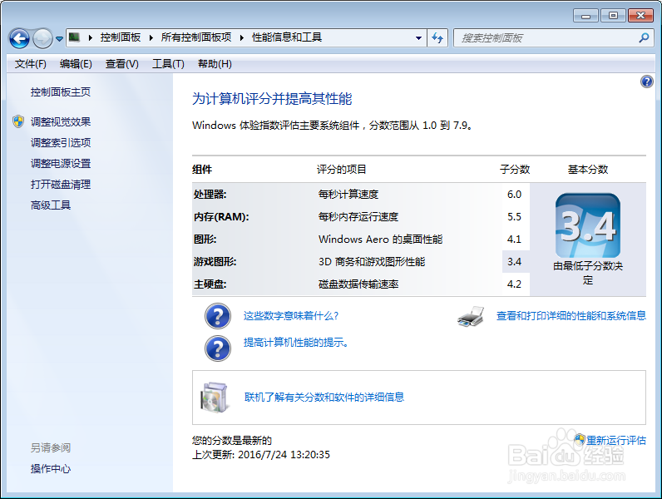This screenshot has width=662, height=499.
Task: Open 打开磁盘清理 link
Action: (x=61, y=184)
